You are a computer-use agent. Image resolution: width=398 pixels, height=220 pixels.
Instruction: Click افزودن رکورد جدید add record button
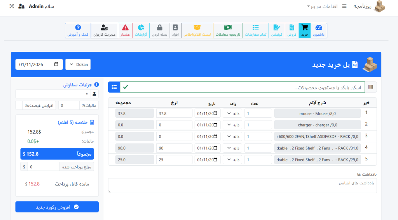pos(57,207)
